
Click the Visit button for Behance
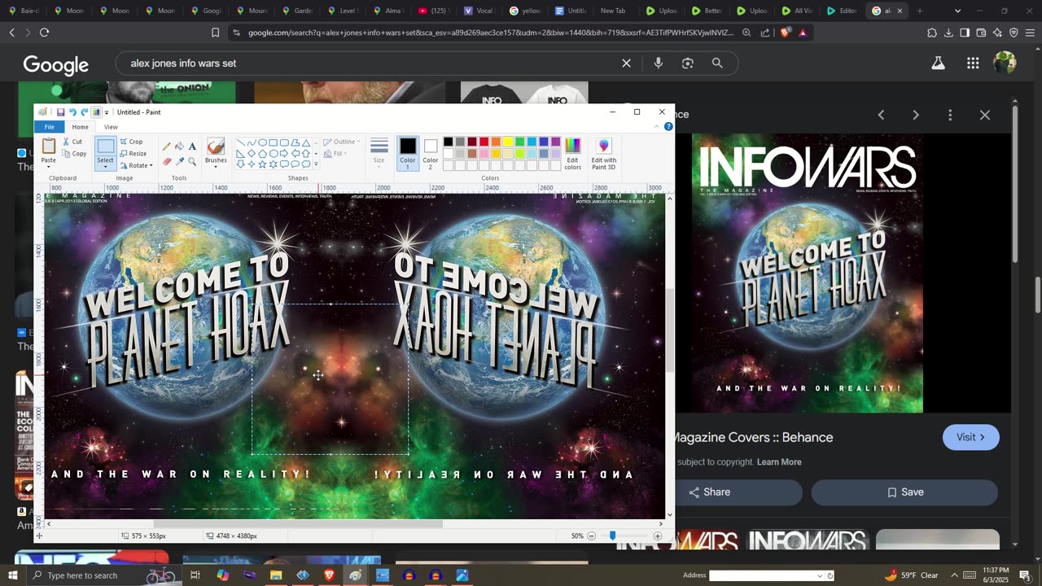(x=971, y=437)
